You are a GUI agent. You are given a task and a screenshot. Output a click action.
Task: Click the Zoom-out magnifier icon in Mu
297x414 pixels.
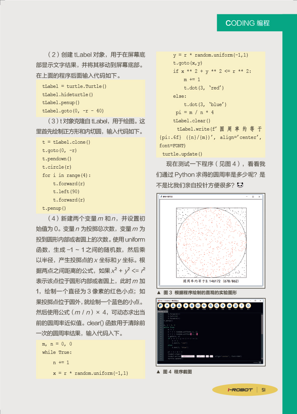(x=217, y=306)
